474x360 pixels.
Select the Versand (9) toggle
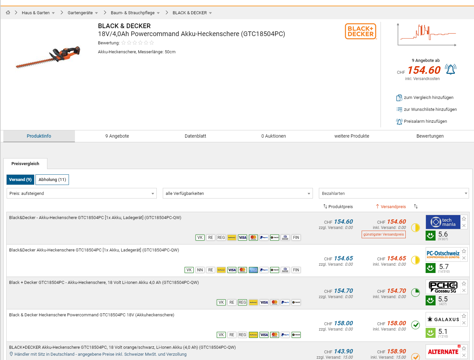click(x=20, y=180)
